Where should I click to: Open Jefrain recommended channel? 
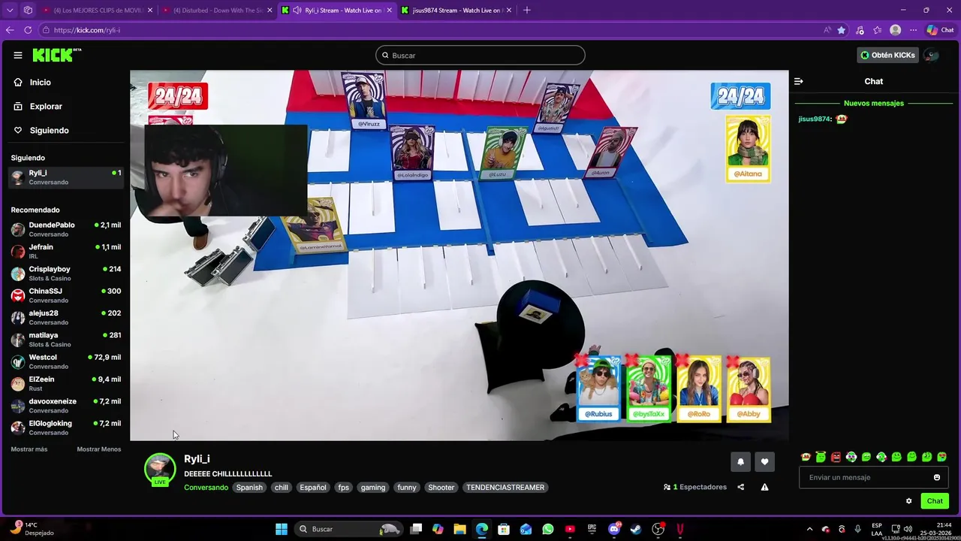pos(66,251)
